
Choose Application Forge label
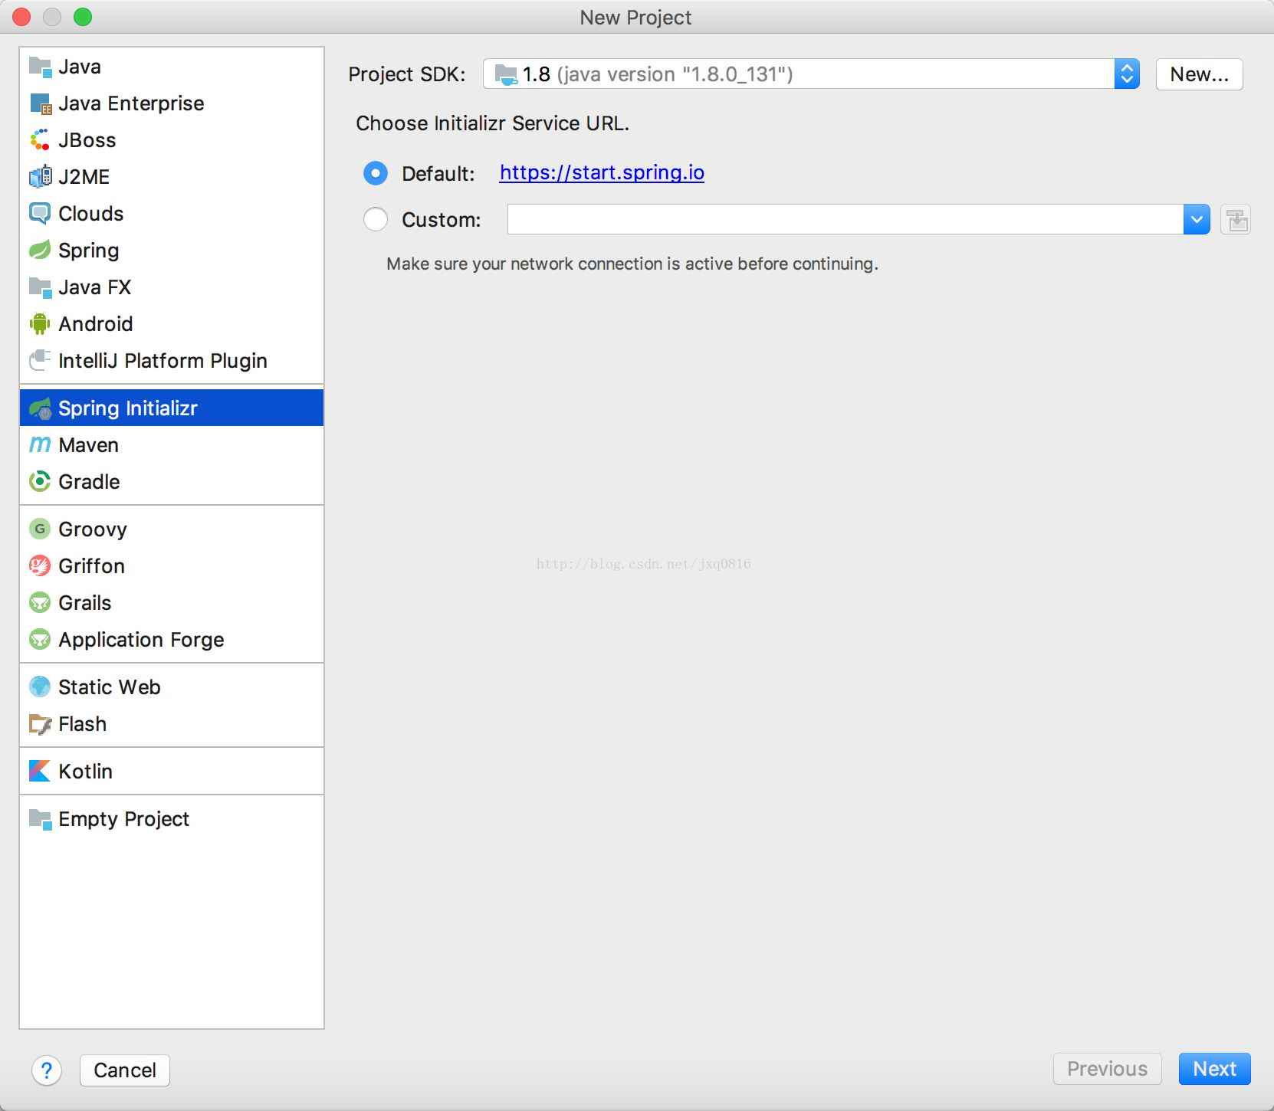(x=141, y=640)
